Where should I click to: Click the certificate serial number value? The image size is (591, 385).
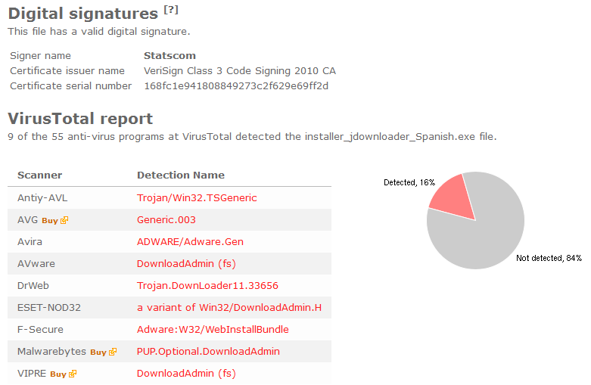(x=236, y=86)
